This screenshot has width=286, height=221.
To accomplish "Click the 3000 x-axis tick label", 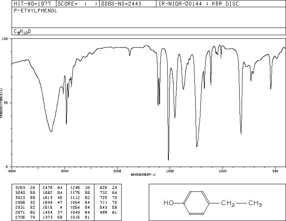I will click(64, 171).
